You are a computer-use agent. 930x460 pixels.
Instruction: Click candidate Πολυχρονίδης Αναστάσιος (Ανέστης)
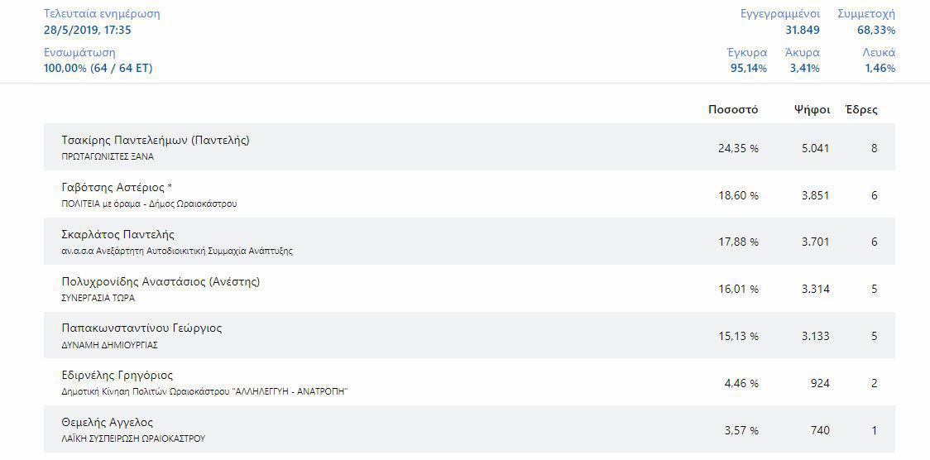coord(161,282)
